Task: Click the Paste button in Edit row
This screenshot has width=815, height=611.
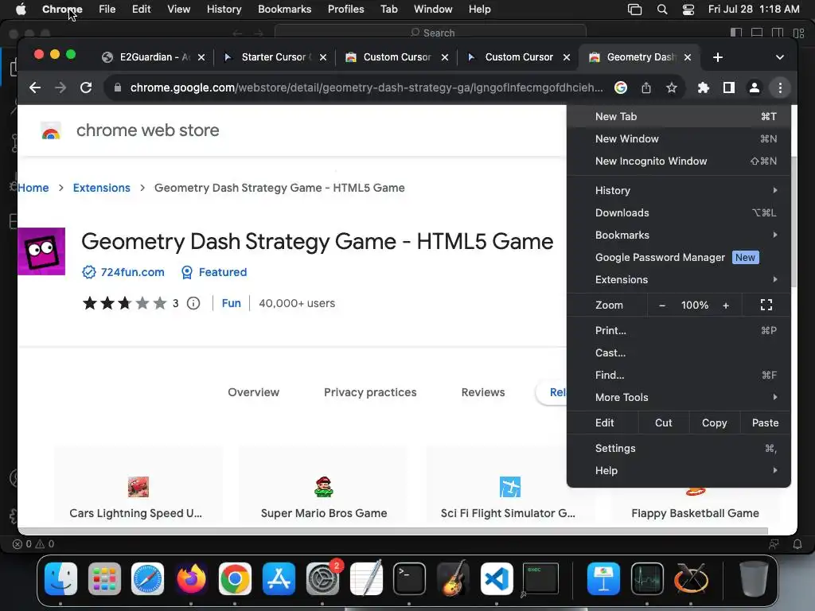Action: click(x=765, y=423)
